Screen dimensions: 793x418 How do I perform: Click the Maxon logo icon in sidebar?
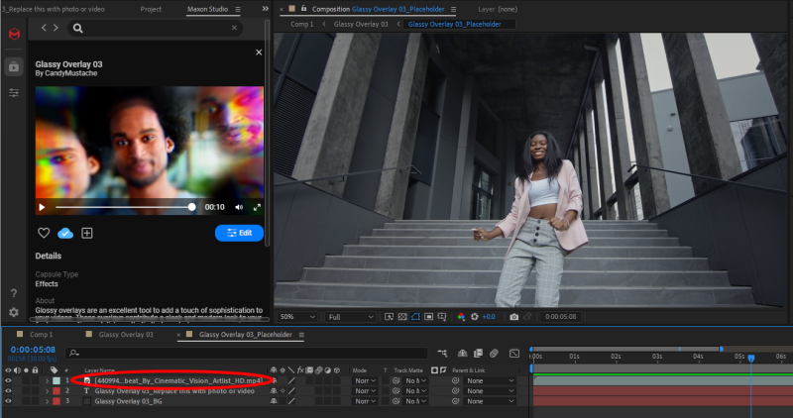pos(14,35)
